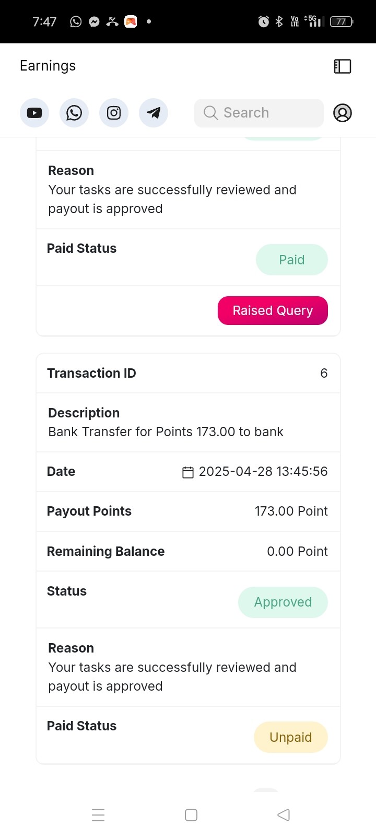
Task: Tap the yellow Unpaid status badge
Action: pyautogui.click(x=291, y=737)
